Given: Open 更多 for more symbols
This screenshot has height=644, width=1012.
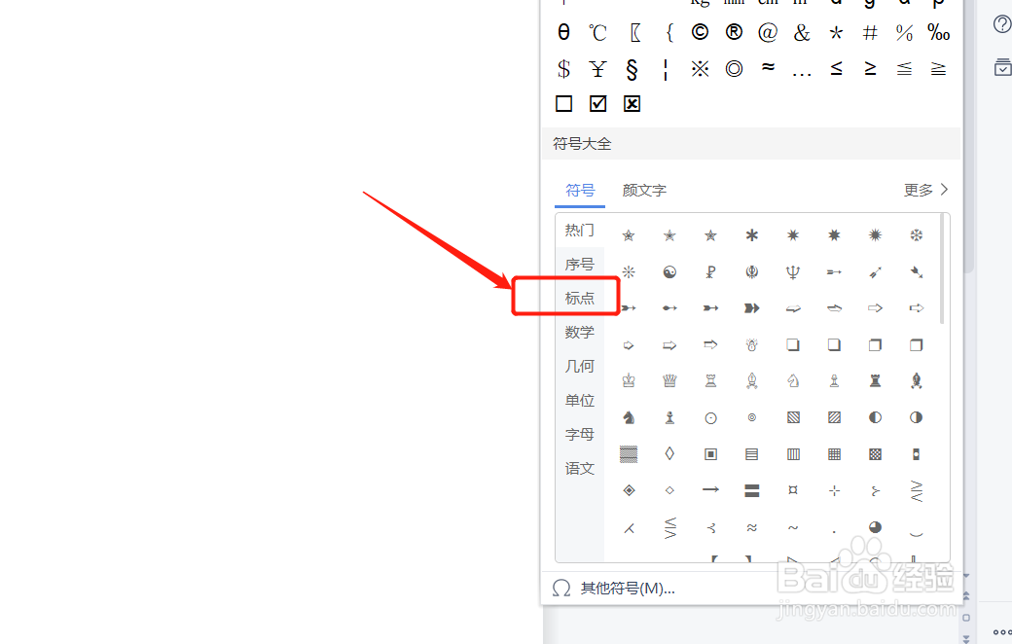Looking at the screenshot, I should coord(925,190).
